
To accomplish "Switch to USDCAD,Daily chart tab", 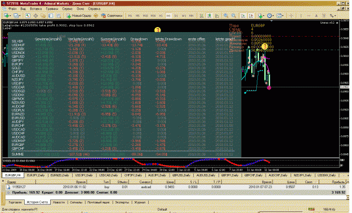I will [109, 175].
